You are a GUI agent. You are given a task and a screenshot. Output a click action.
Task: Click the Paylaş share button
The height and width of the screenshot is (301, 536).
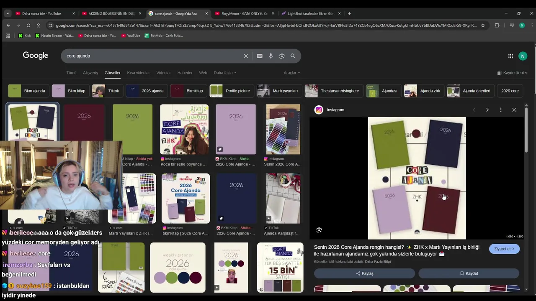click(x=364, y=273)
